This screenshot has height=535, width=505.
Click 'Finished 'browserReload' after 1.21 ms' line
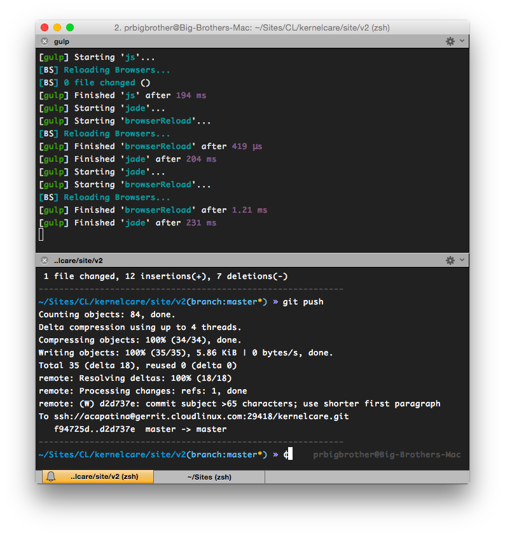[153, 210]
